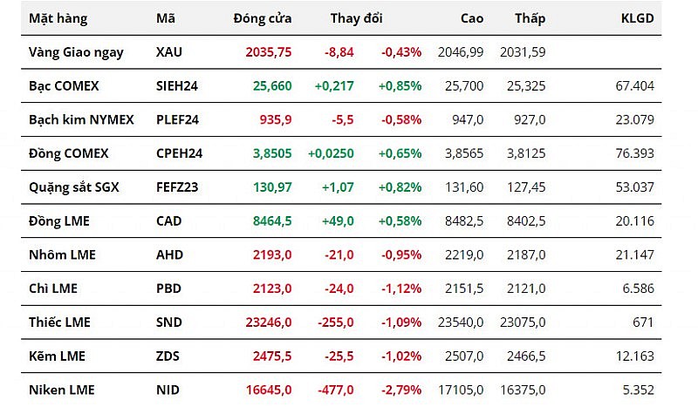Image resolution: width=698 pixels, height=407 pixels.
Task: Click the Bạch kim NYMEX commodity name
Action: [x=81, y=119]
